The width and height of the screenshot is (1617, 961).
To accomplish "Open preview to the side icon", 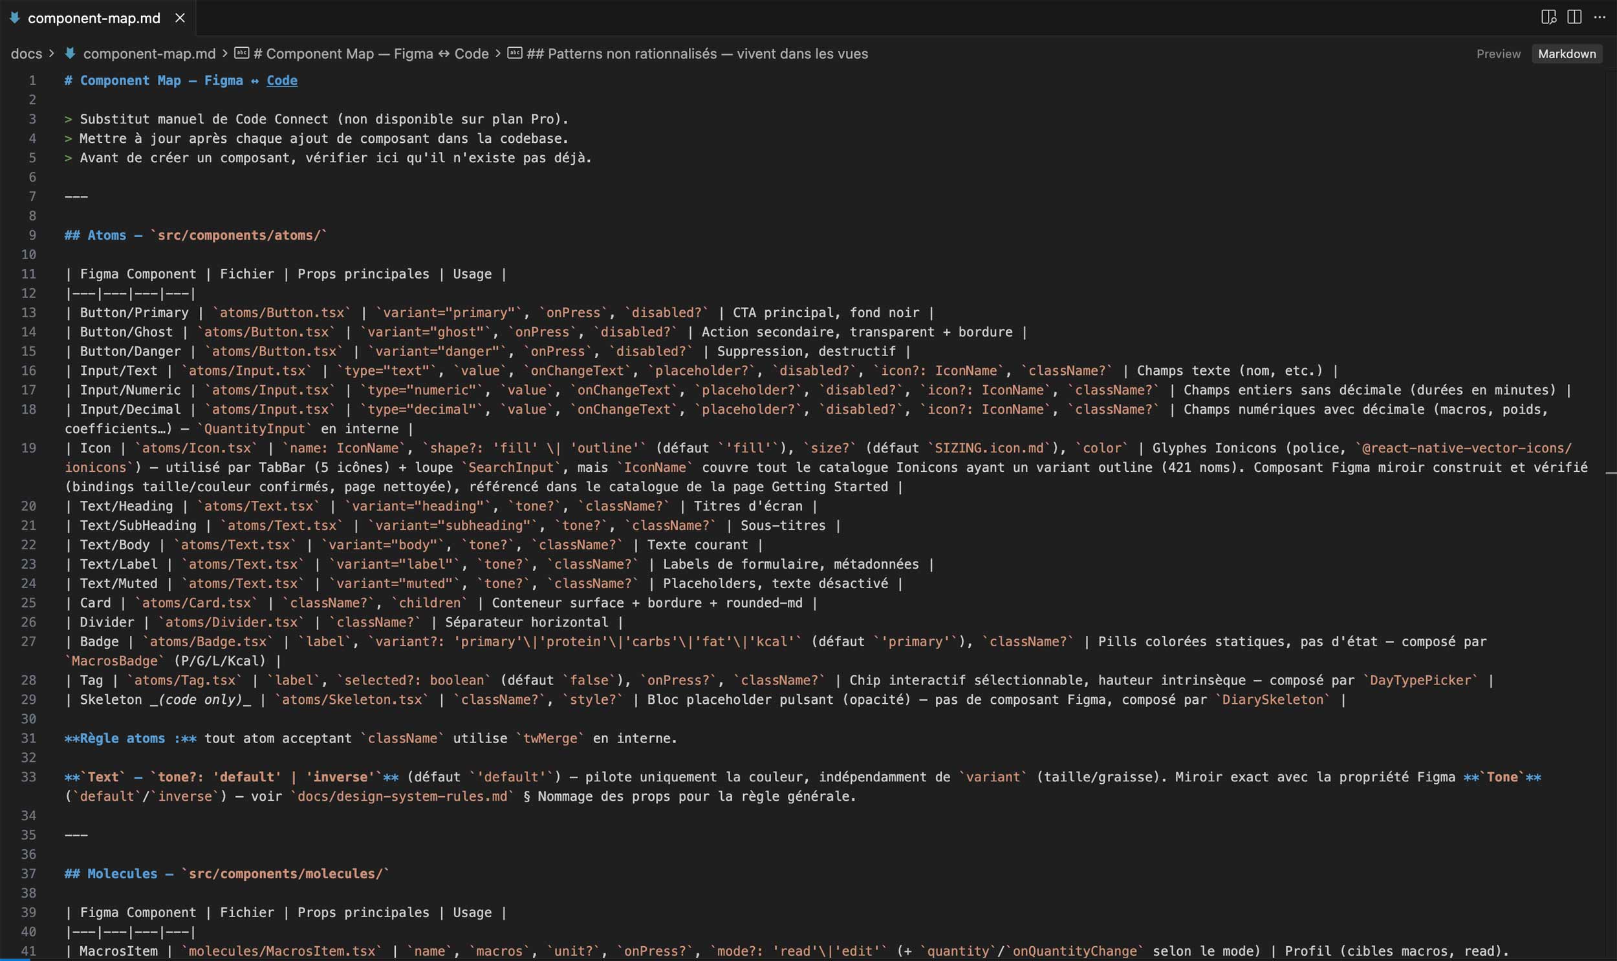I will [1548, 17].
